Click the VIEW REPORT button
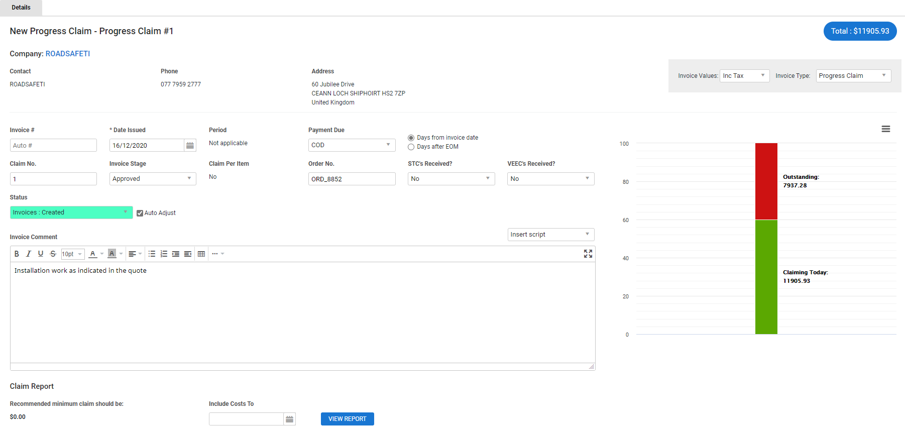This screenshot has height=429, width=905. click(x=347, y=419)
